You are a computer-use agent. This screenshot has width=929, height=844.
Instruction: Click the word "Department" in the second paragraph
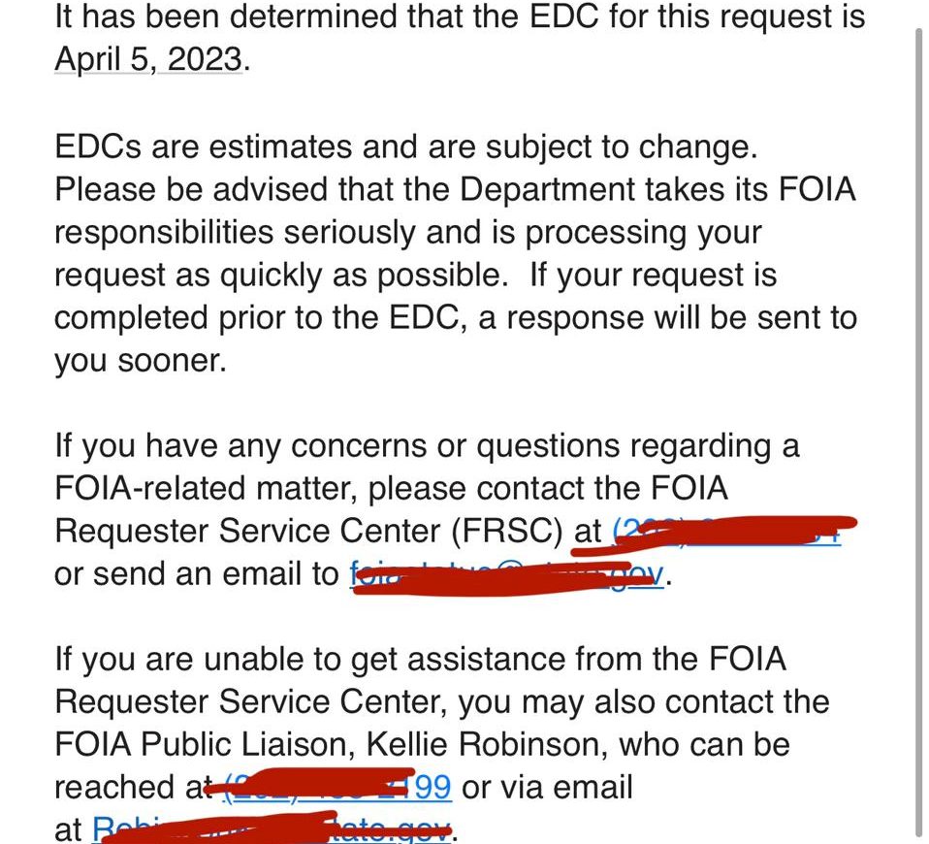pos(561,189)
